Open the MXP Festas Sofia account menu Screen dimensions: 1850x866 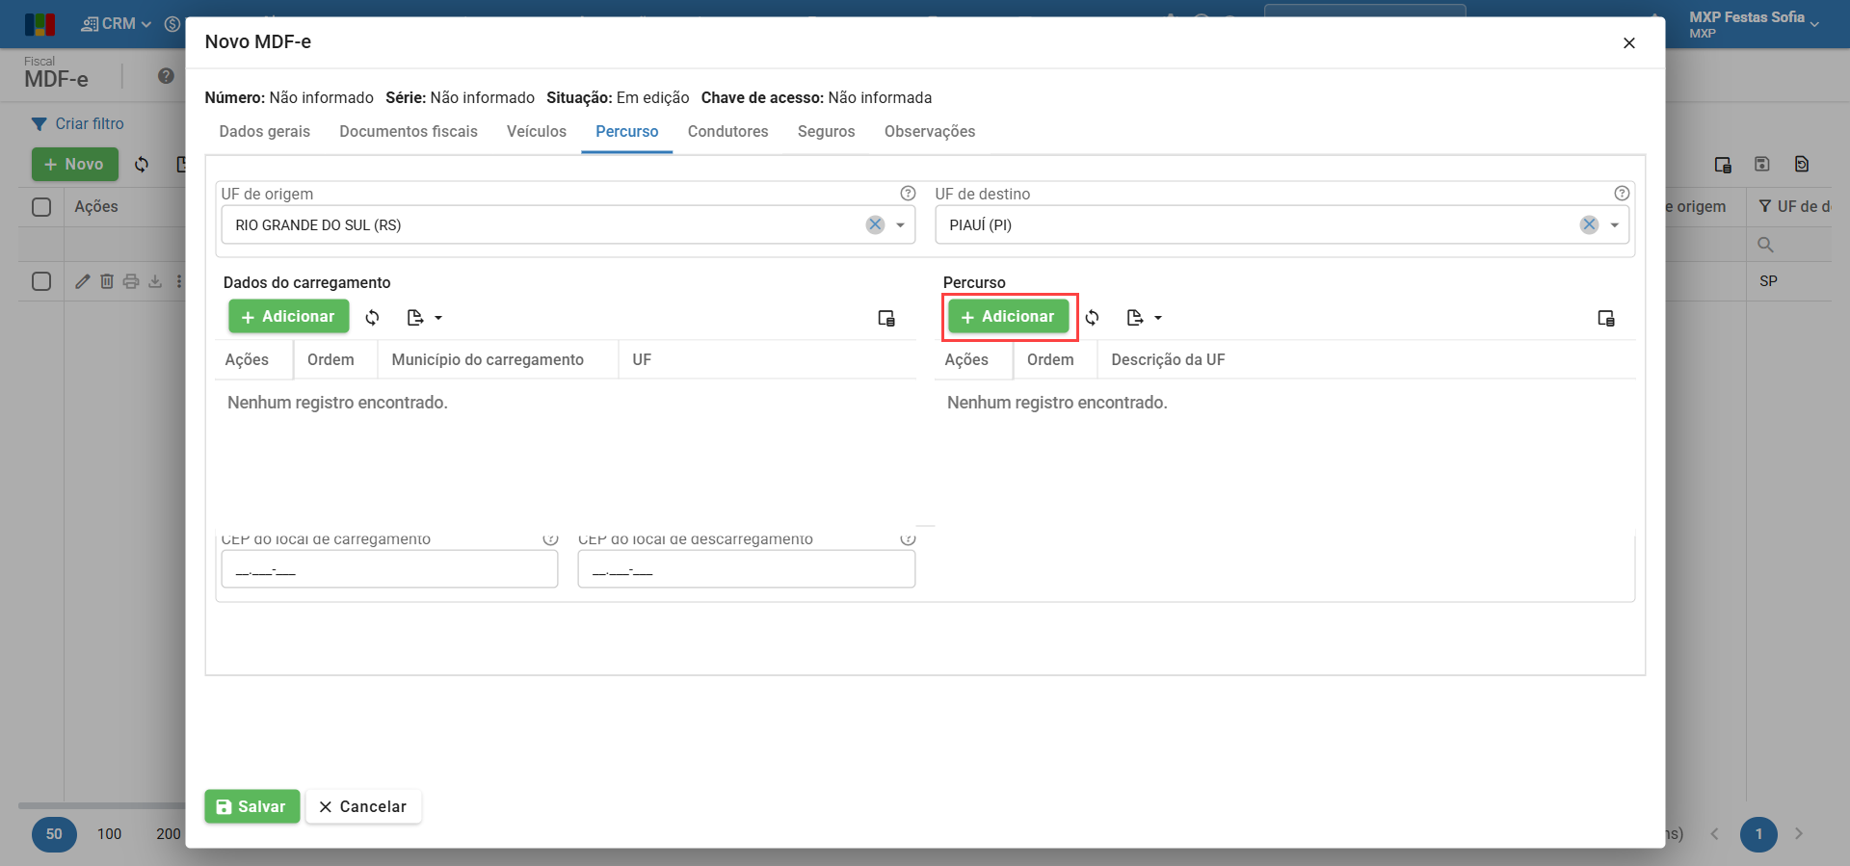[x=1754, y=24]
